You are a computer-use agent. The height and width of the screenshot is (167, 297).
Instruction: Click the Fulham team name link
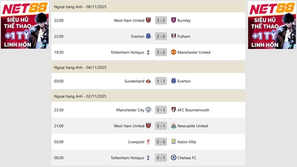[x=184, y=36]
